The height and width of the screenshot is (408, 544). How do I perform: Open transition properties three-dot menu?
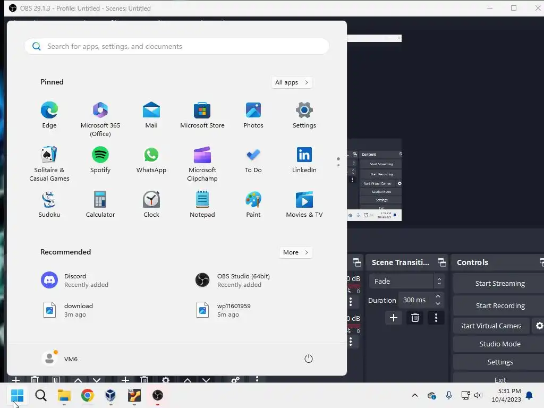tap(436, 318)
